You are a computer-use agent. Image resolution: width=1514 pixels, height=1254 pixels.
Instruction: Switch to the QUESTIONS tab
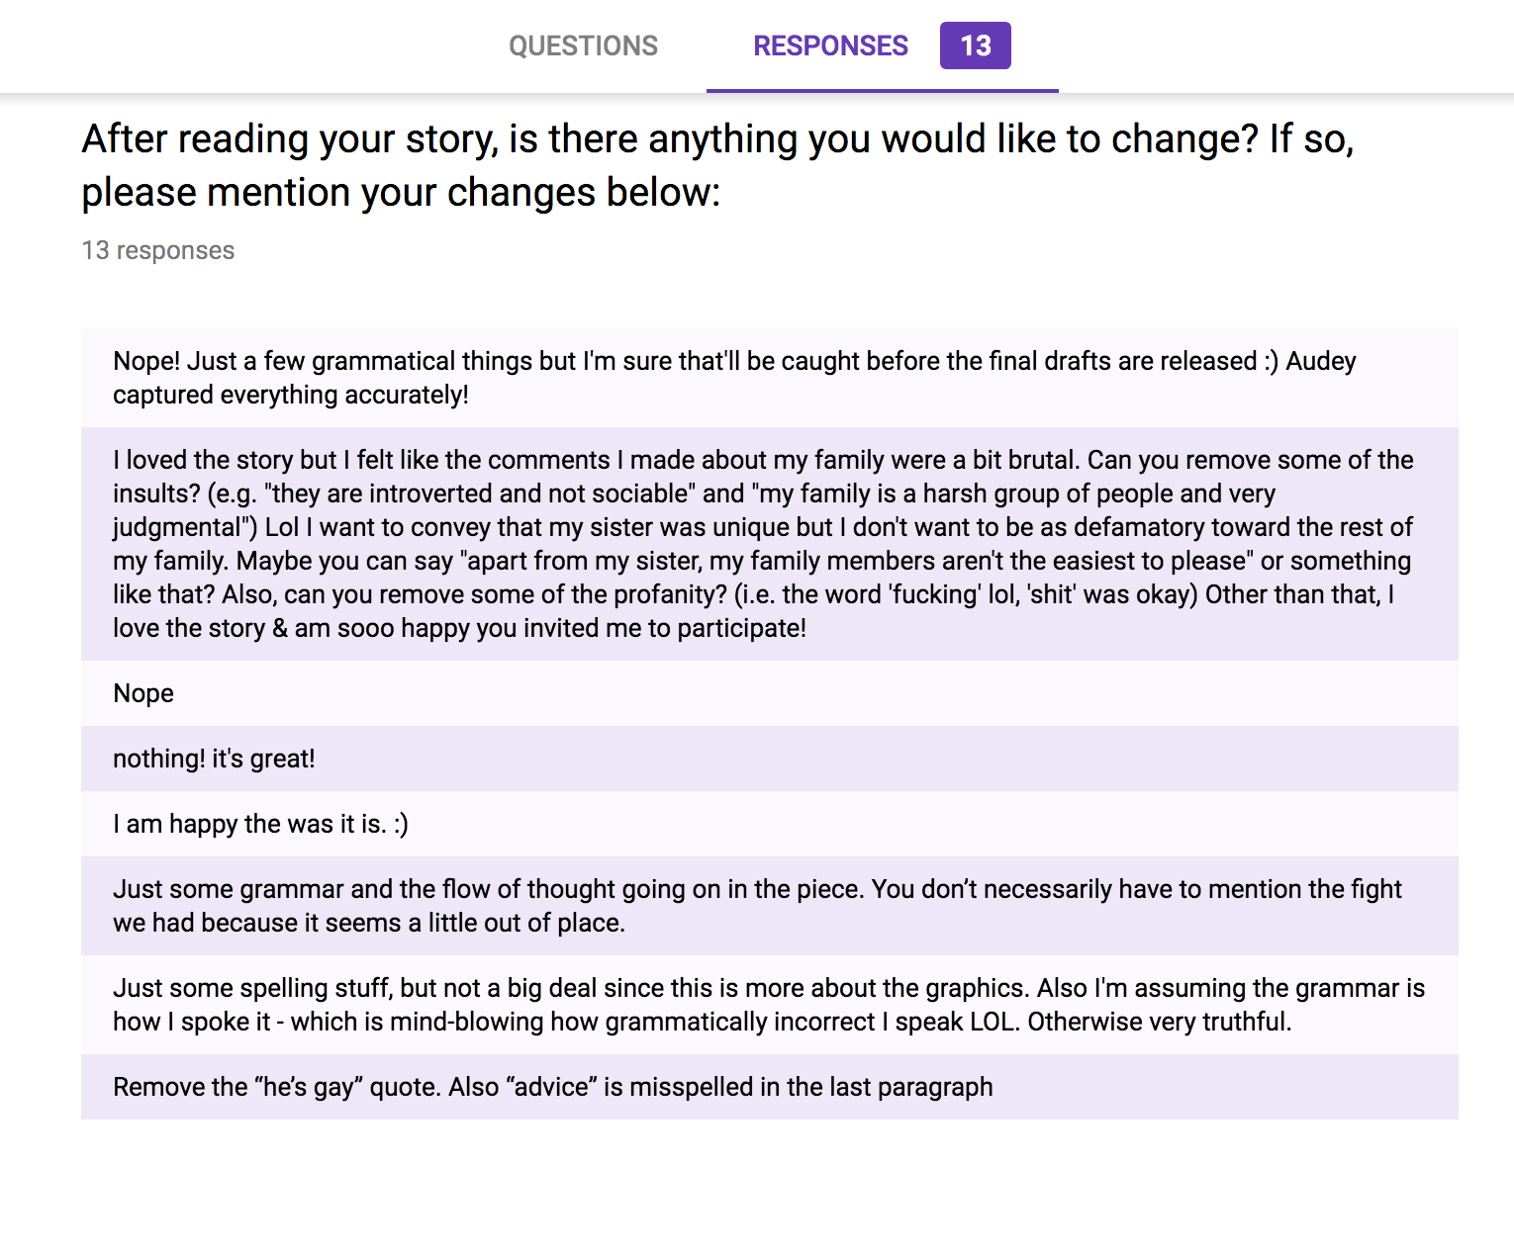(583, 46)
